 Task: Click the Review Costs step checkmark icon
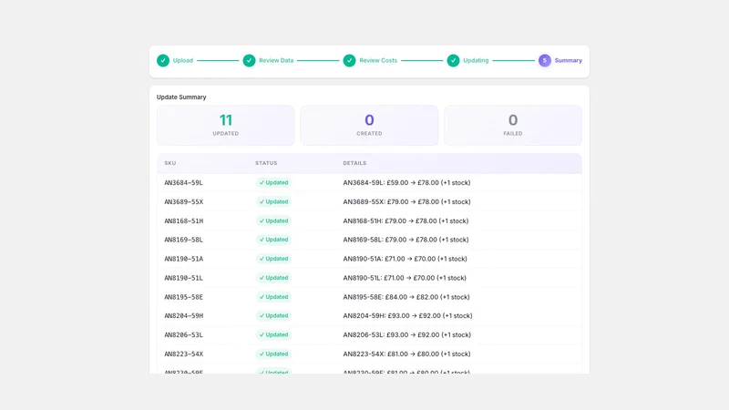(349, 60)
